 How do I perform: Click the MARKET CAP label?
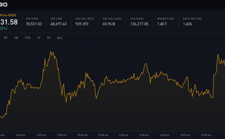point(166,19)
